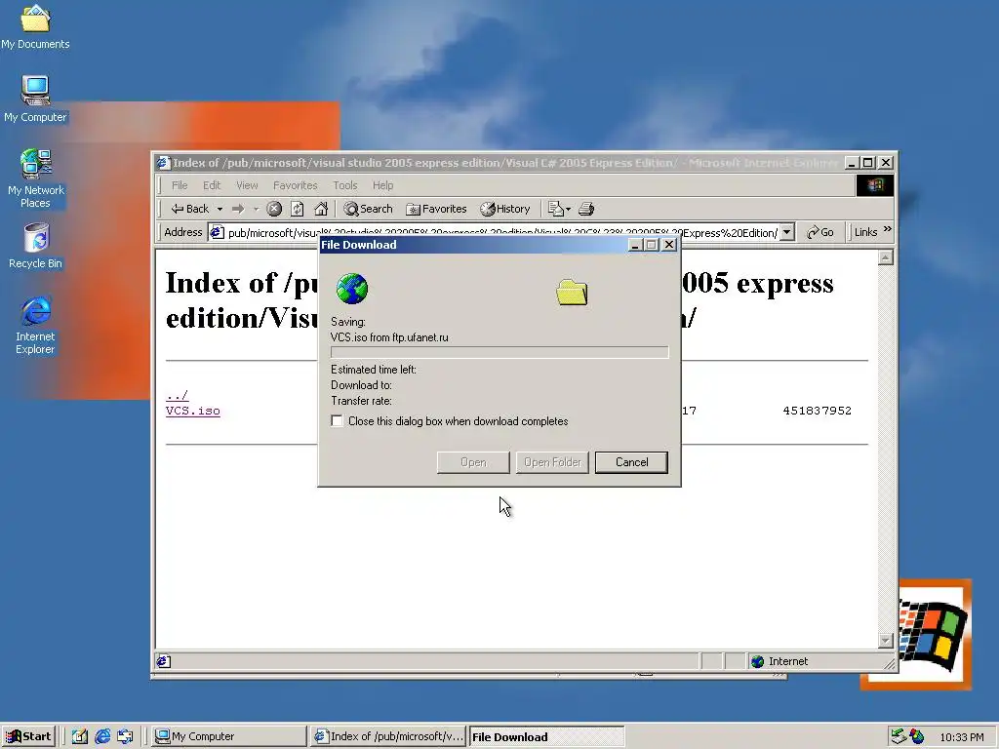Click the download progress bar
Viewport: 999px width, 749px height.
[x=499, y=352]
